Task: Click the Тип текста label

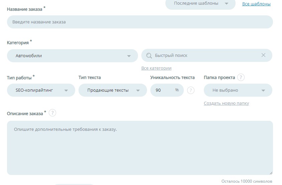Action: coord(90,78)
